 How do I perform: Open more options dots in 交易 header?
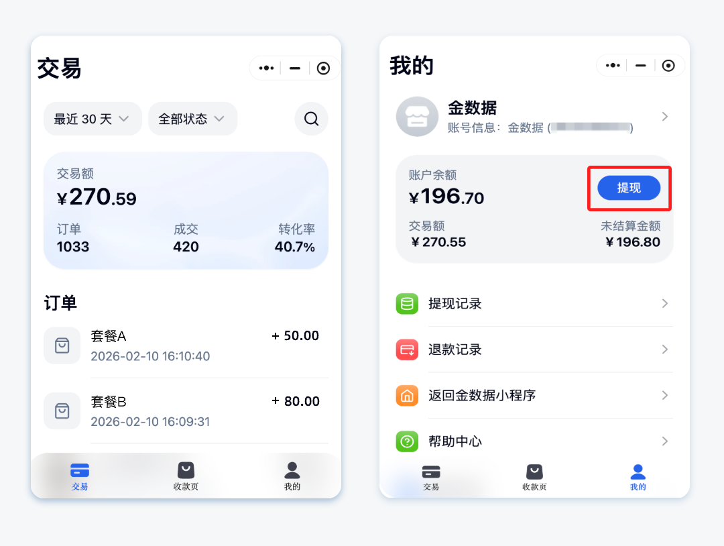coord(266,68)
